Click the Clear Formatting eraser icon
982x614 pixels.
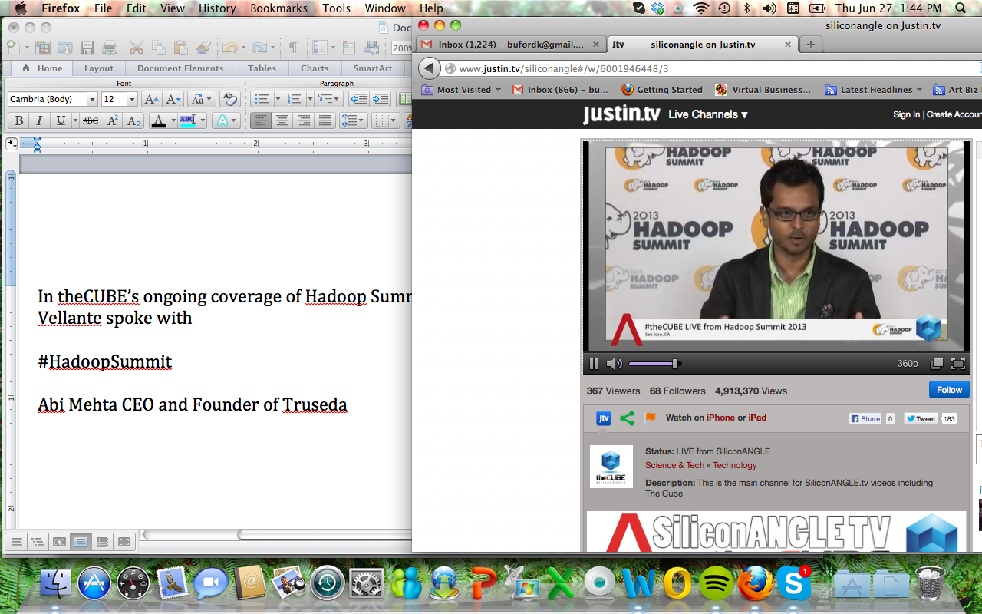pos(229,99)
